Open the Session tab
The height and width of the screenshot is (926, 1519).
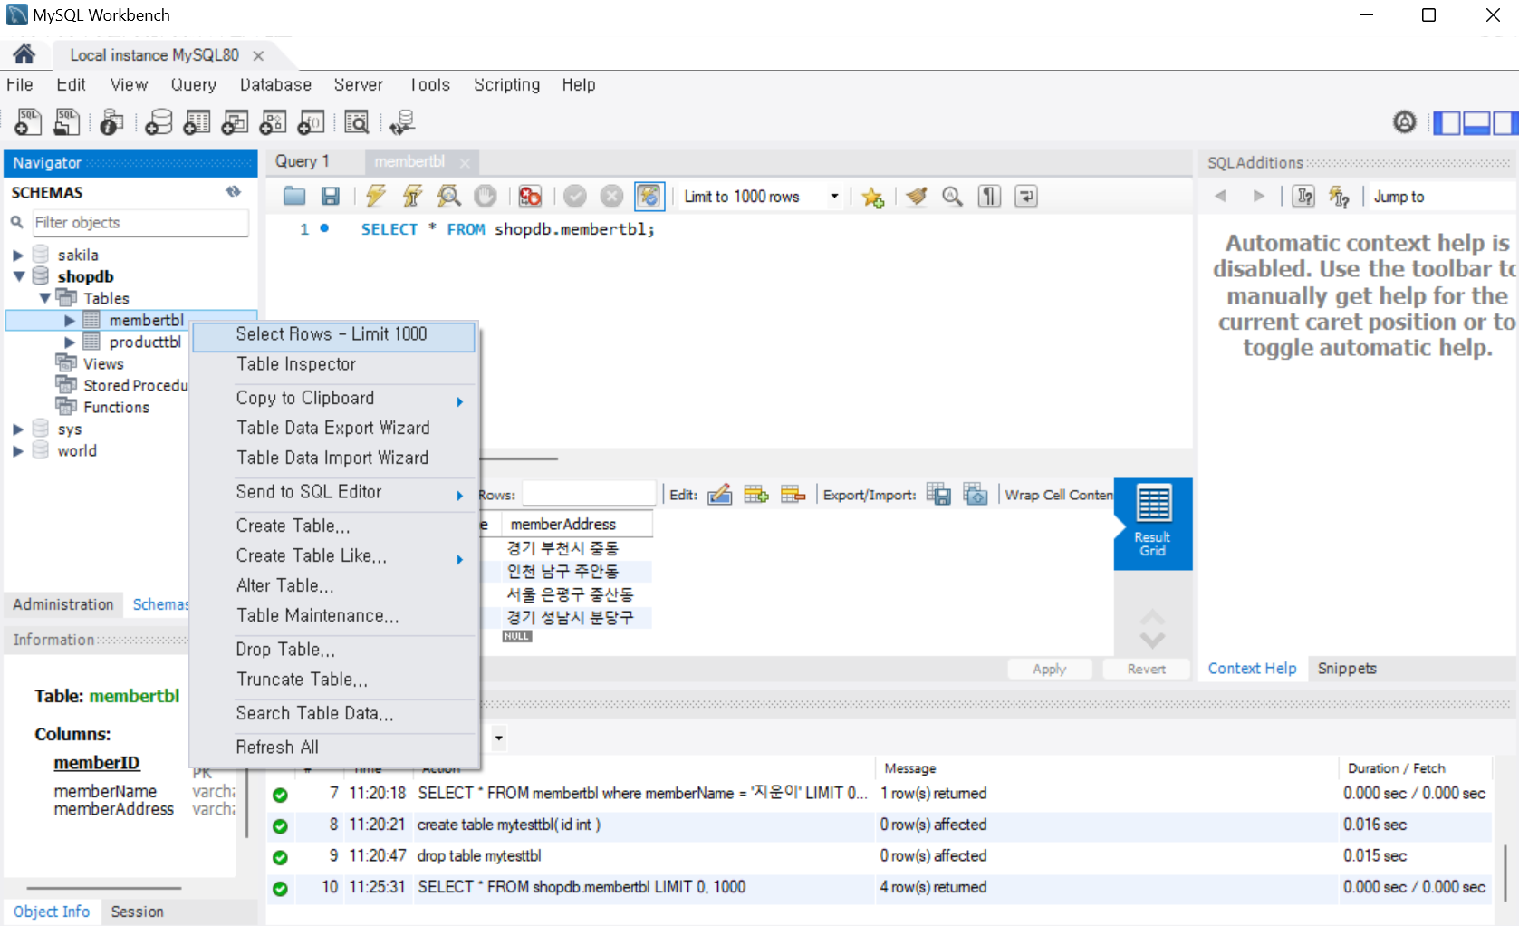coord(137,912)
